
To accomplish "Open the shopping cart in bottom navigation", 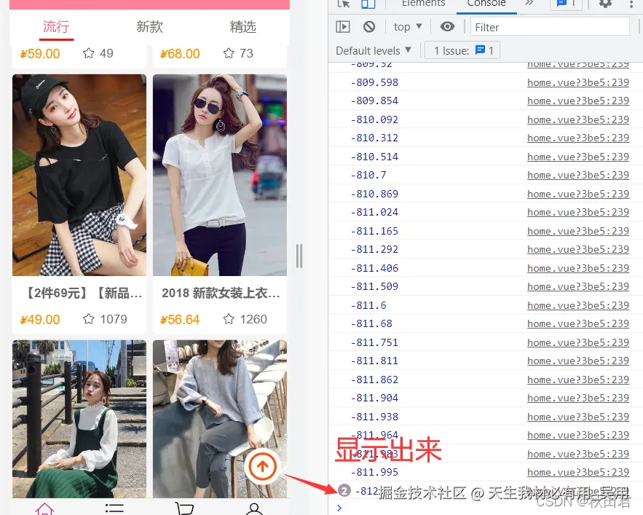I will 184,508.
